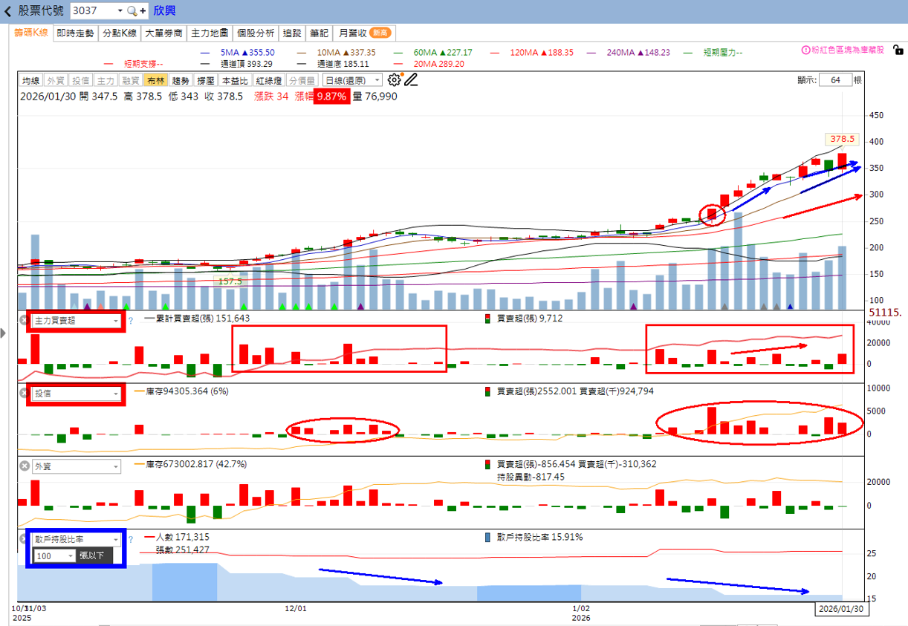908x626 pixels.
Task: Click the 顯示 64 bar count field
Action: click(836, 80)
